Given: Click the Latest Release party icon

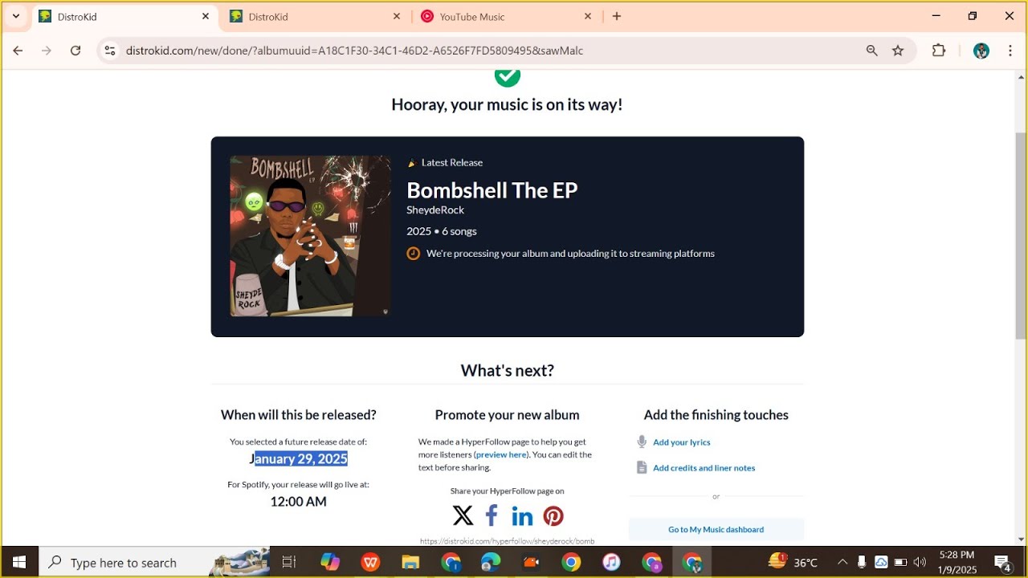Looking at the screenshot, I should pyautogui.click(x=412, y=163).
